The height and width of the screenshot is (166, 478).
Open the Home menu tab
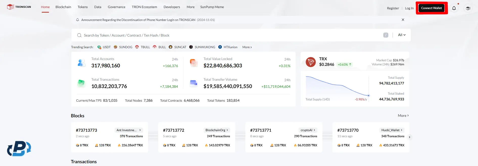pos(45,7)
